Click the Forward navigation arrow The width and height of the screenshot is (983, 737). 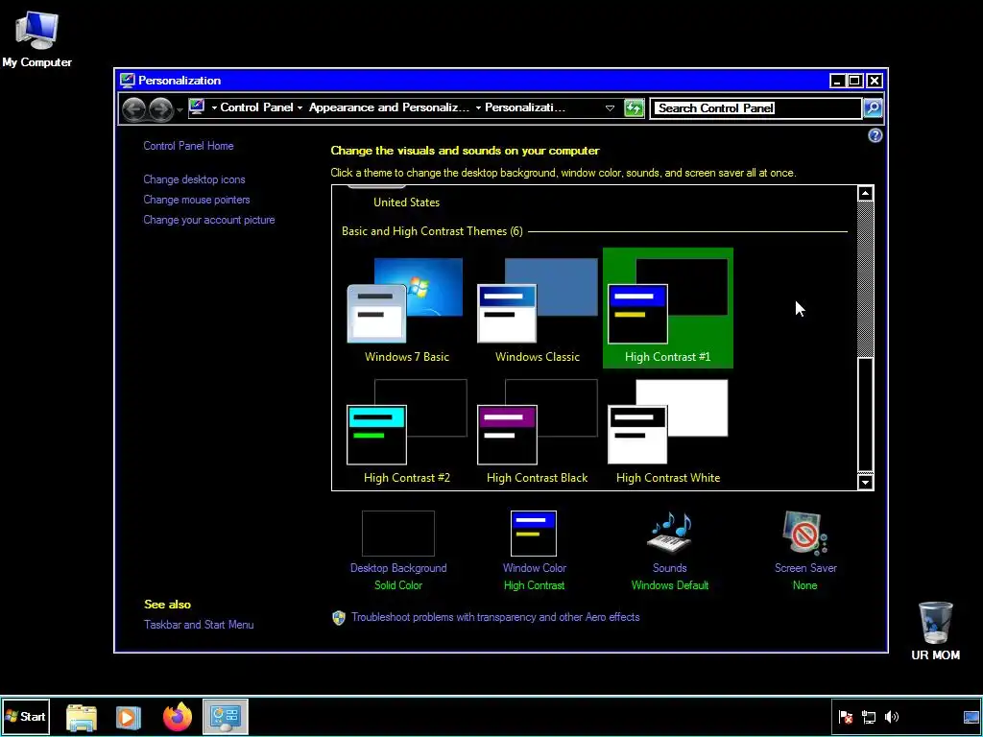[160, 109]
